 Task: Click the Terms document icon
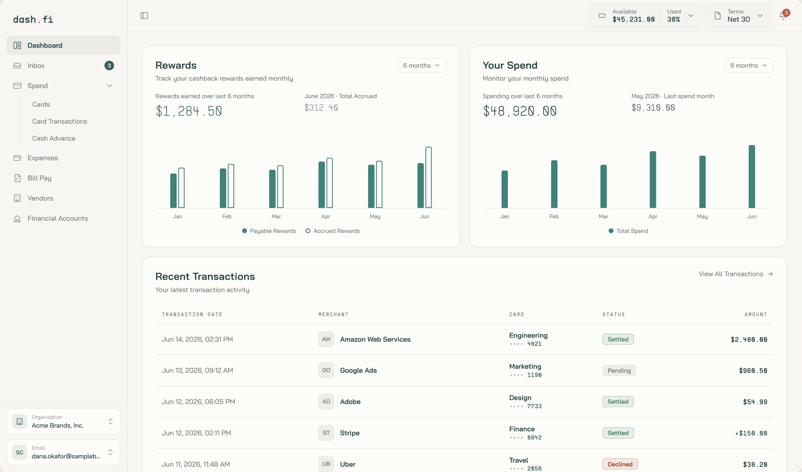point(718,16)
